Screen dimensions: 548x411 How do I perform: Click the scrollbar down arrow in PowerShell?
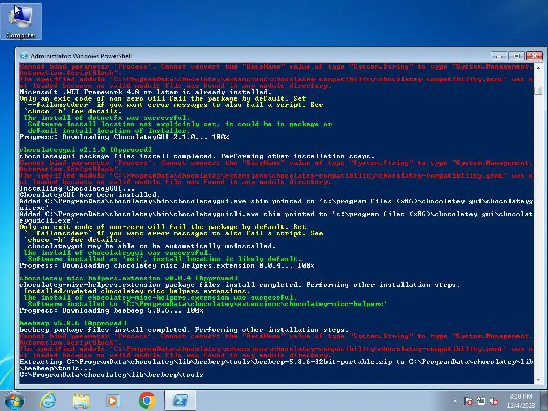[x=538, y=379]
